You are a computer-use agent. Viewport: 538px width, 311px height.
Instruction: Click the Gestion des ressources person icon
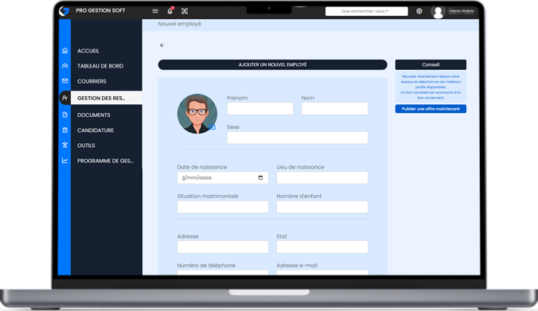pos(64,98)
